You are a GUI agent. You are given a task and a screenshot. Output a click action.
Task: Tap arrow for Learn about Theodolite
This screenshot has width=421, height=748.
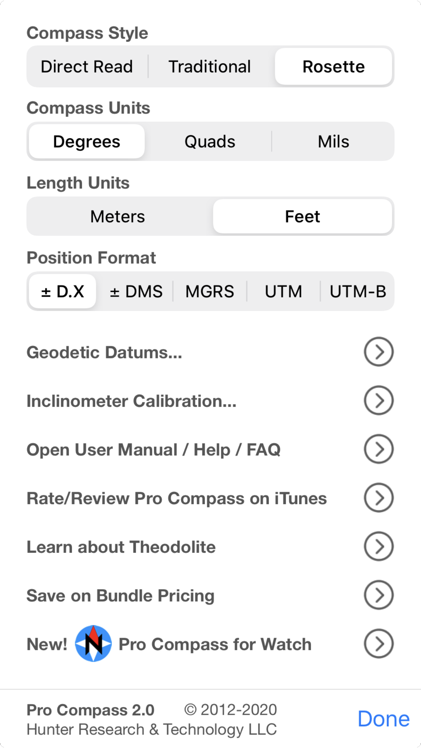(x=379, y=546)
